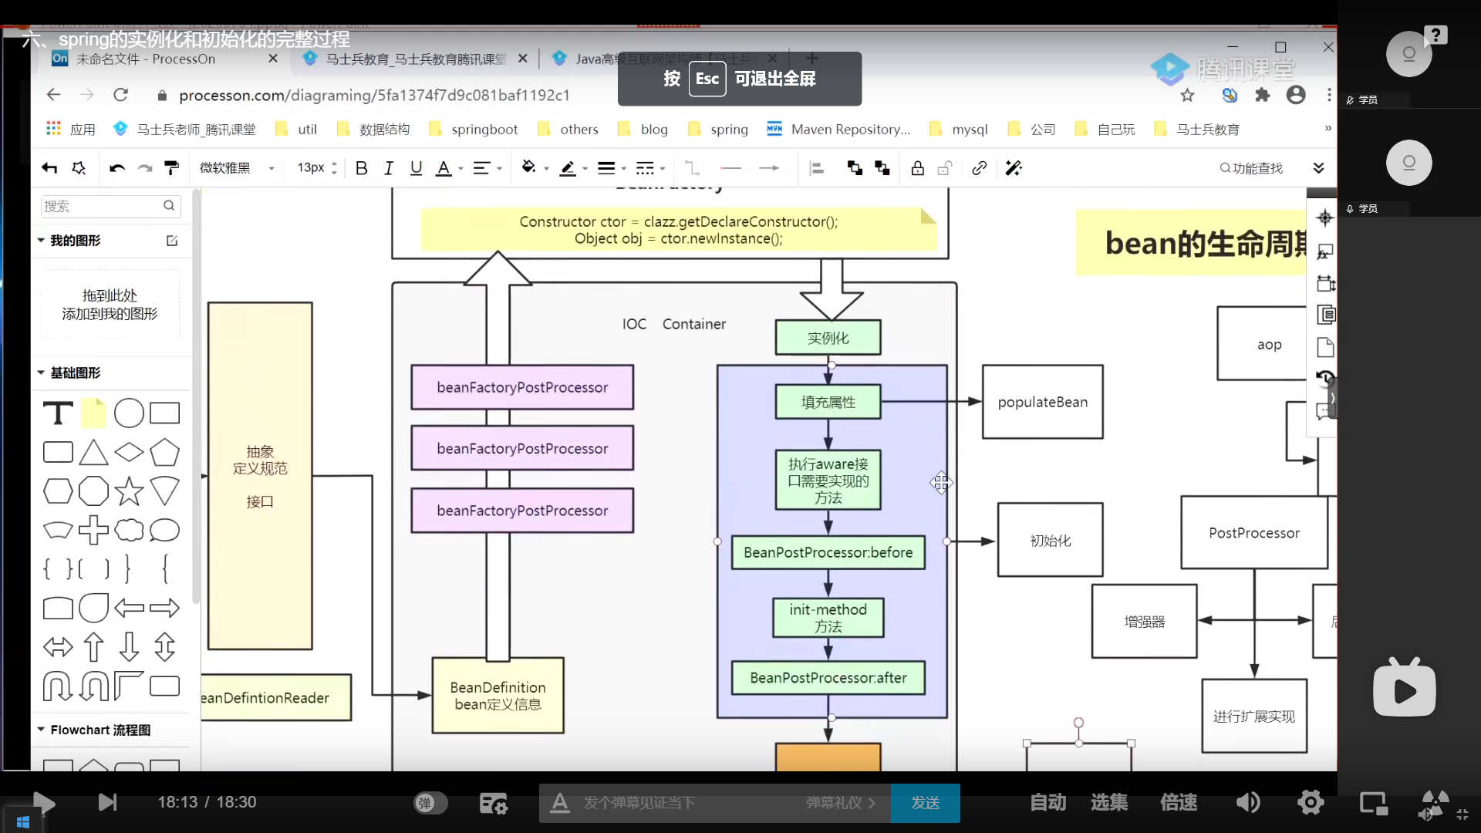Open the springboot bookmark folder
The width and height of the screenshot is (1481, 833).
(x=484, y=130)
